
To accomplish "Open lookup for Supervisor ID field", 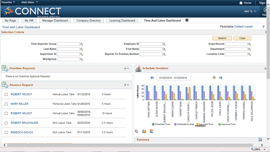I will coord(81,54).
